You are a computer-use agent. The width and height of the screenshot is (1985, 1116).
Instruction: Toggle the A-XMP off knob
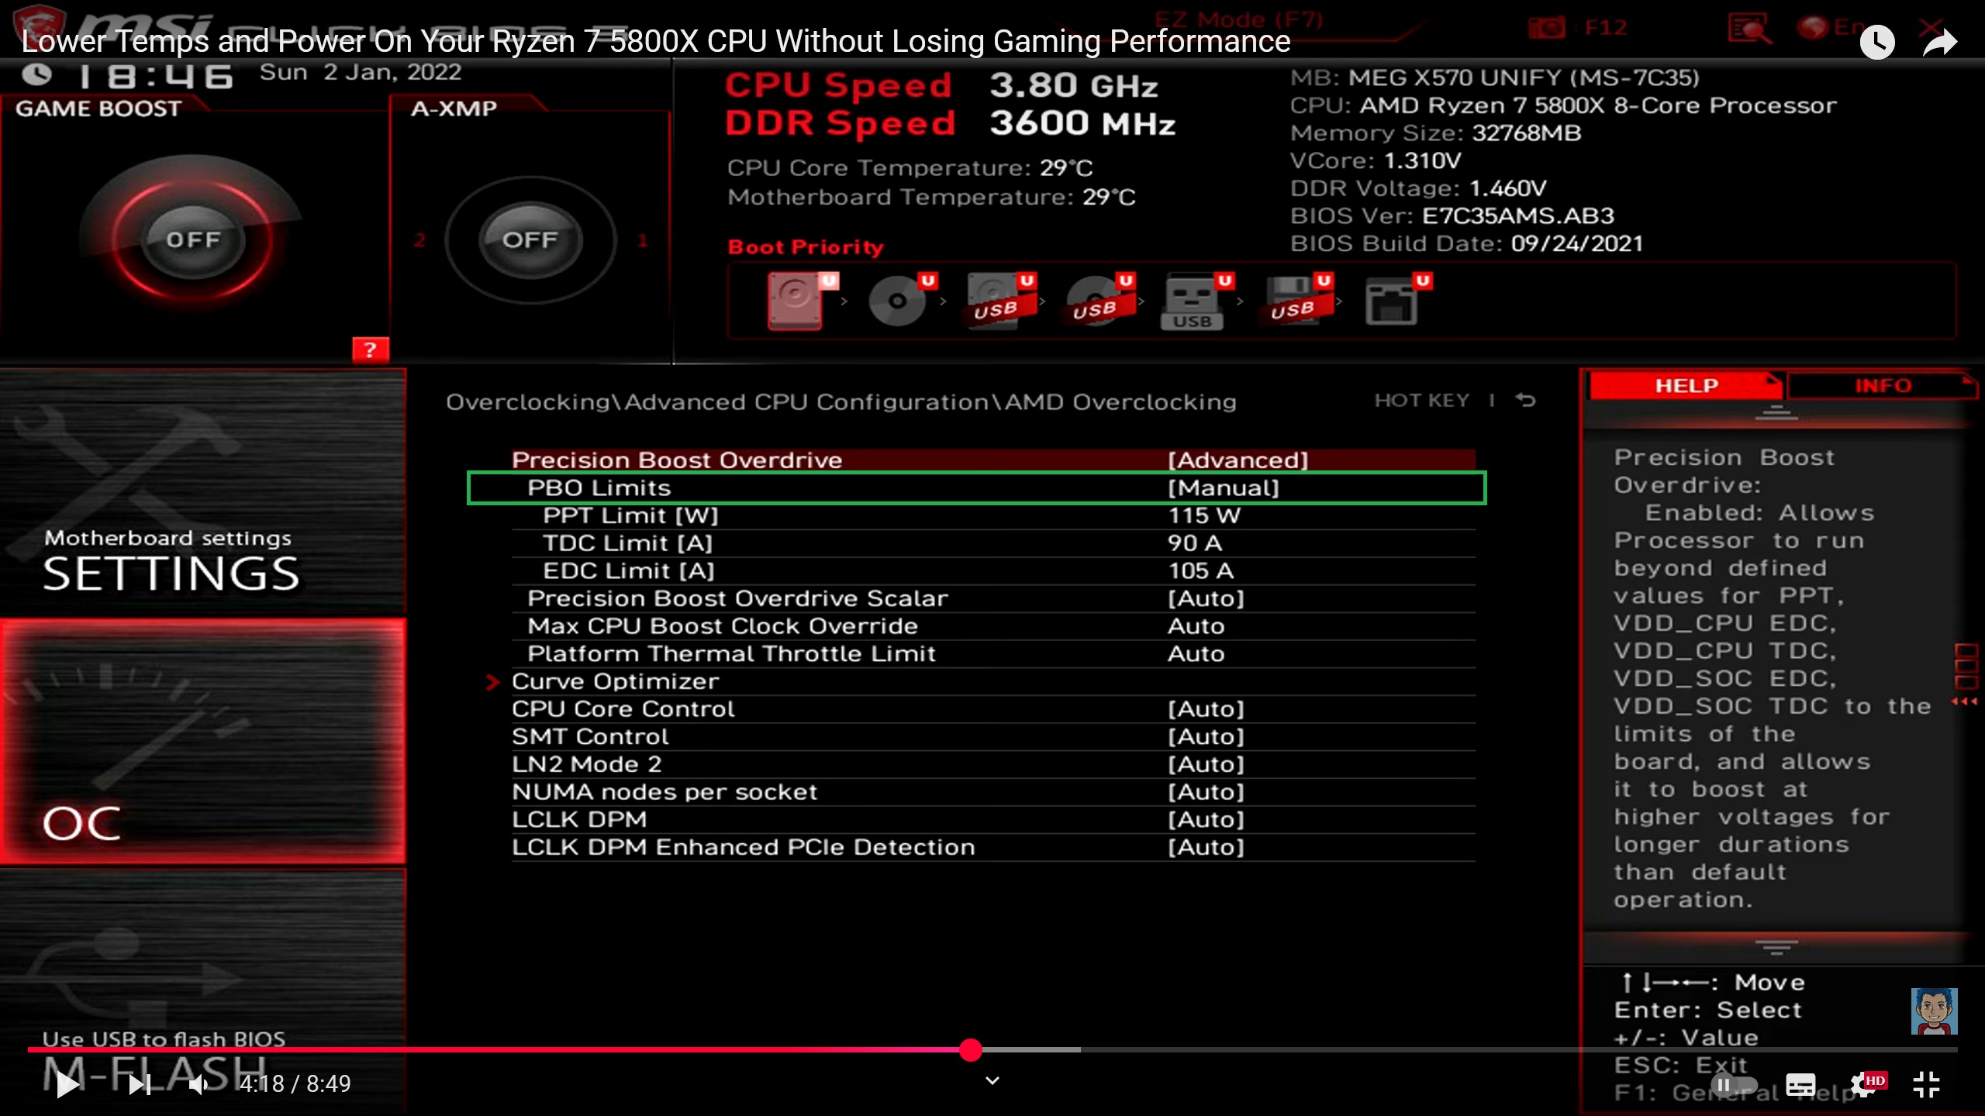[530, 239]
